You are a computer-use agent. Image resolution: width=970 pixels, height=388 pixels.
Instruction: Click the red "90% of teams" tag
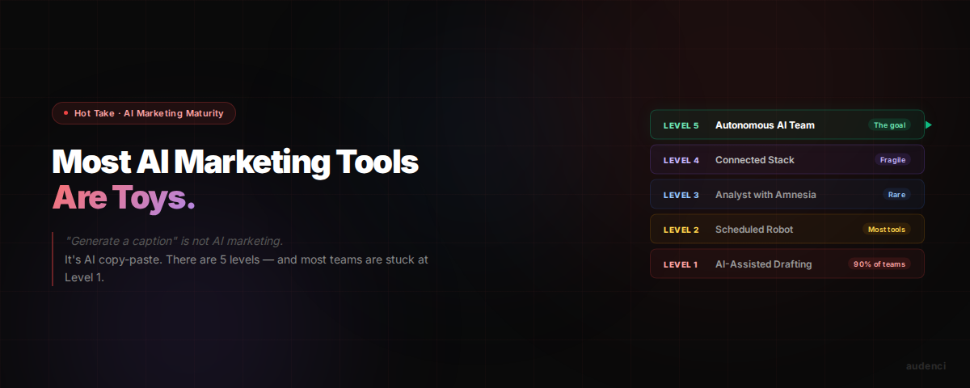click(879, 264)
